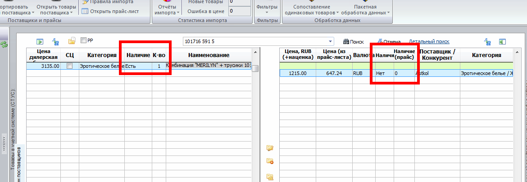
Task: Click Поставщик / Конкурент column header
Action: (437, 55)
